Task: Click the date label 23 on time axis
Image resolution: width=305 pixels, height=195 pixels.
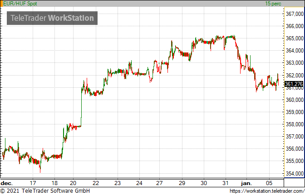Action: (118, 183)
